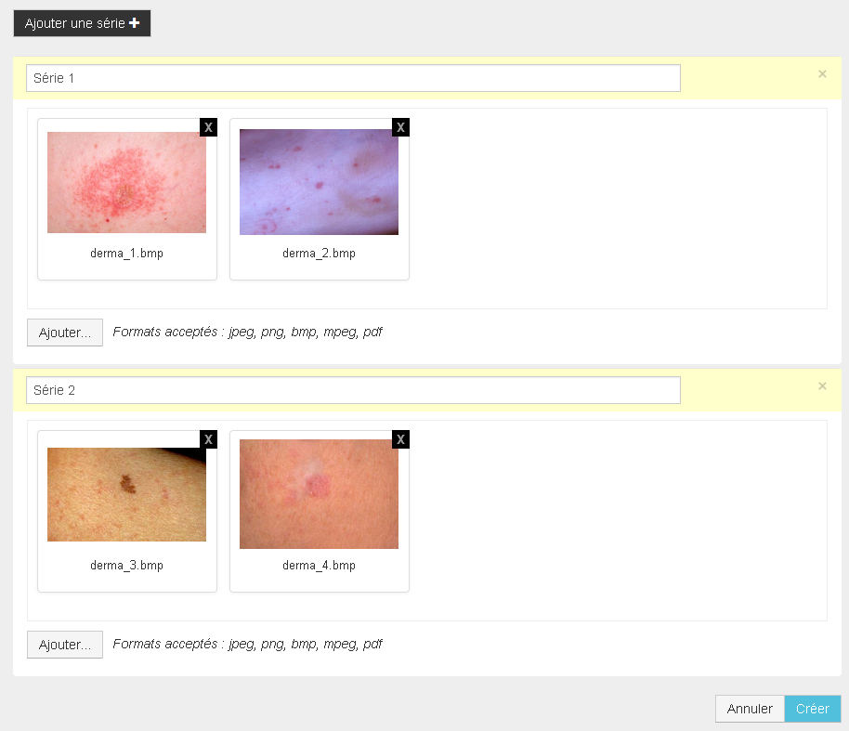Click Ajouter... under Série 1

click(65, 333)
